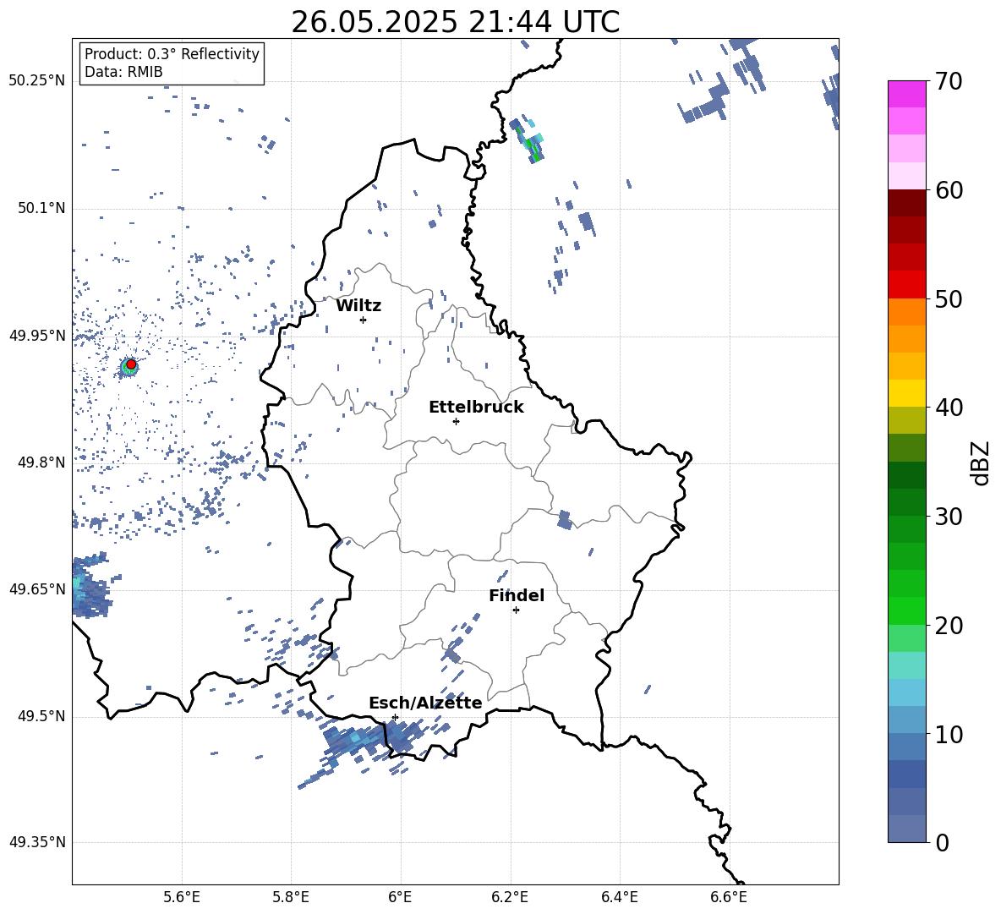
Task: Click the Wiltz city label
Action: point(358,306)
